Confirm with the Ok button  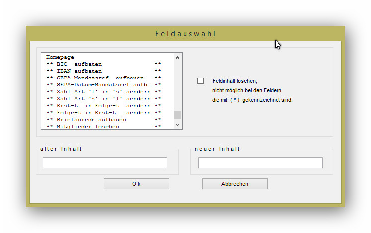click(x=136, y=184)
